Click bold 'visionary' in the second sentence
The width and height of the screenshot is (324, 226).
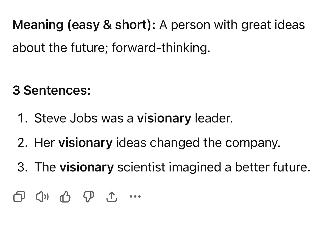pyautogui.click(x=85, y=143)
